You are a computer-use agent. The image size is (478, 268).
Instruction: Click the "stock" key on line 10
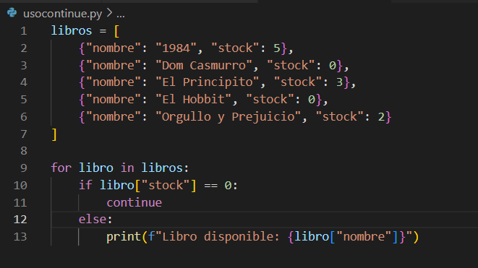(x=166, y=185)
